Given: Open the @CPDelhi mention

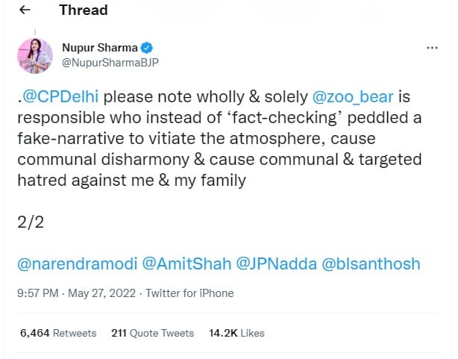Looking at the screenshot, I should click(60, 97).
